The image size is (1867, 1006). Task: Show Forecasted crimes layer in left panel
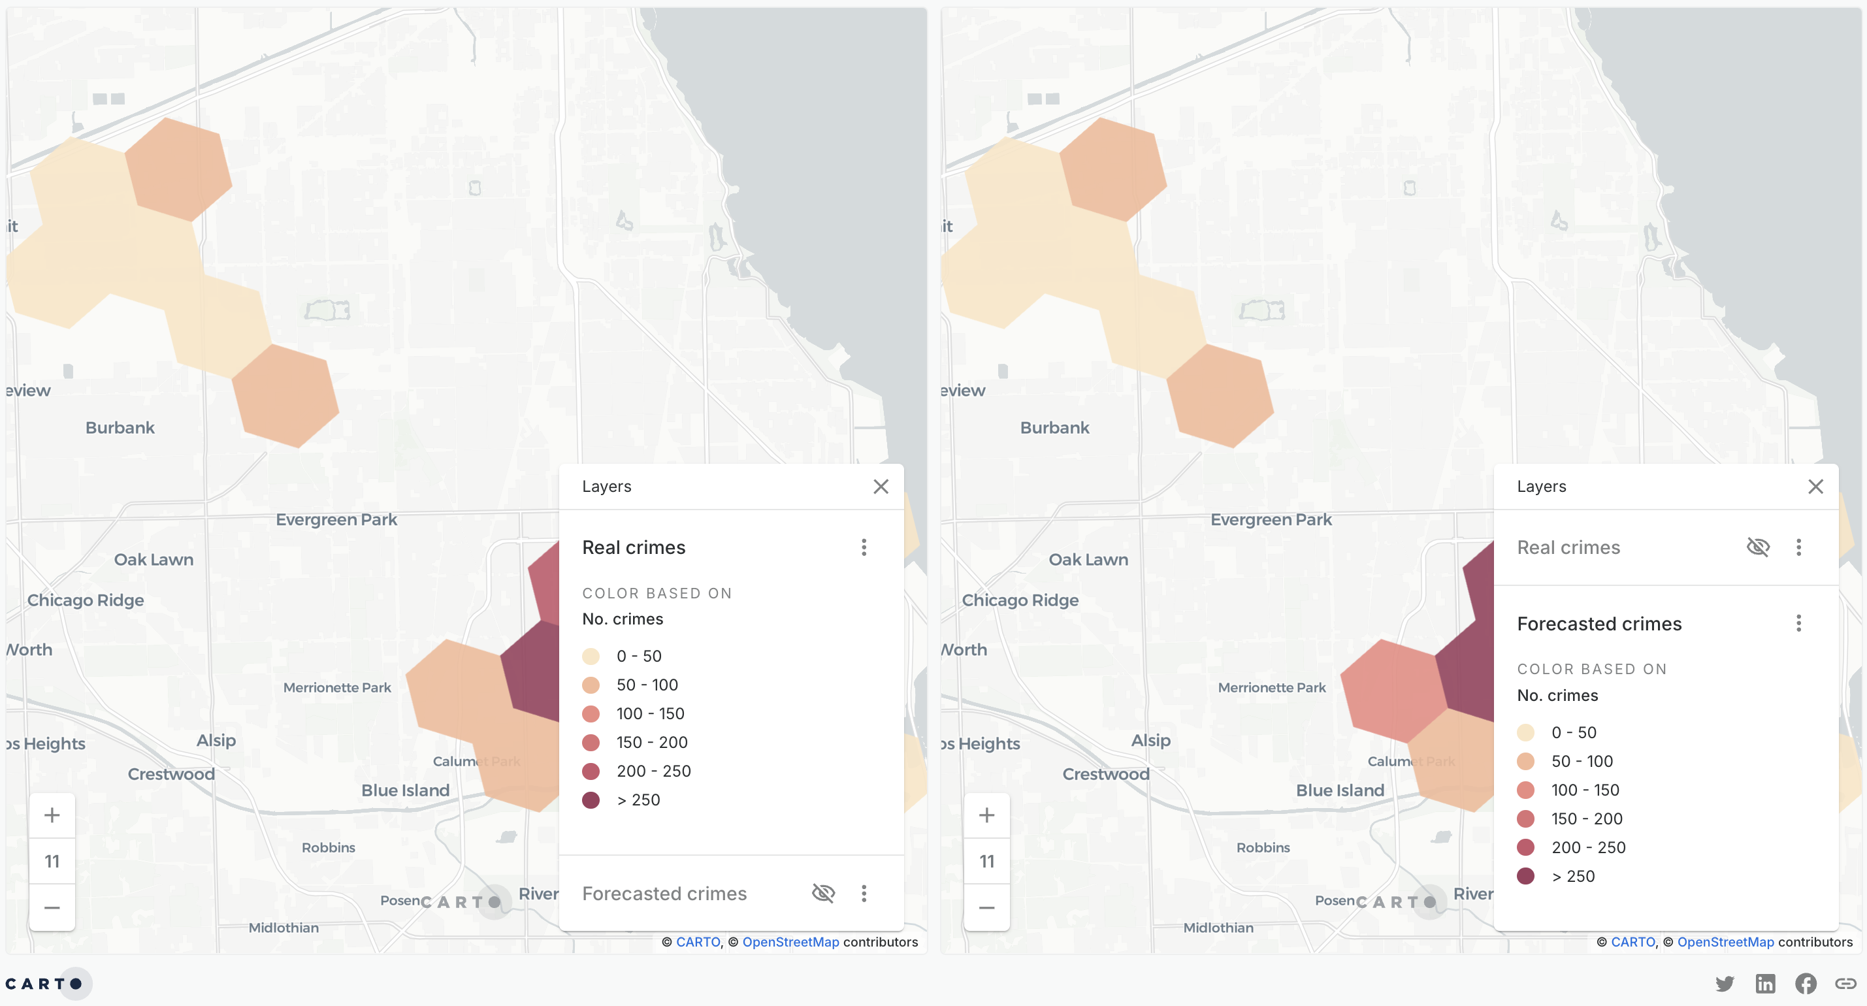tap(823, 893)
